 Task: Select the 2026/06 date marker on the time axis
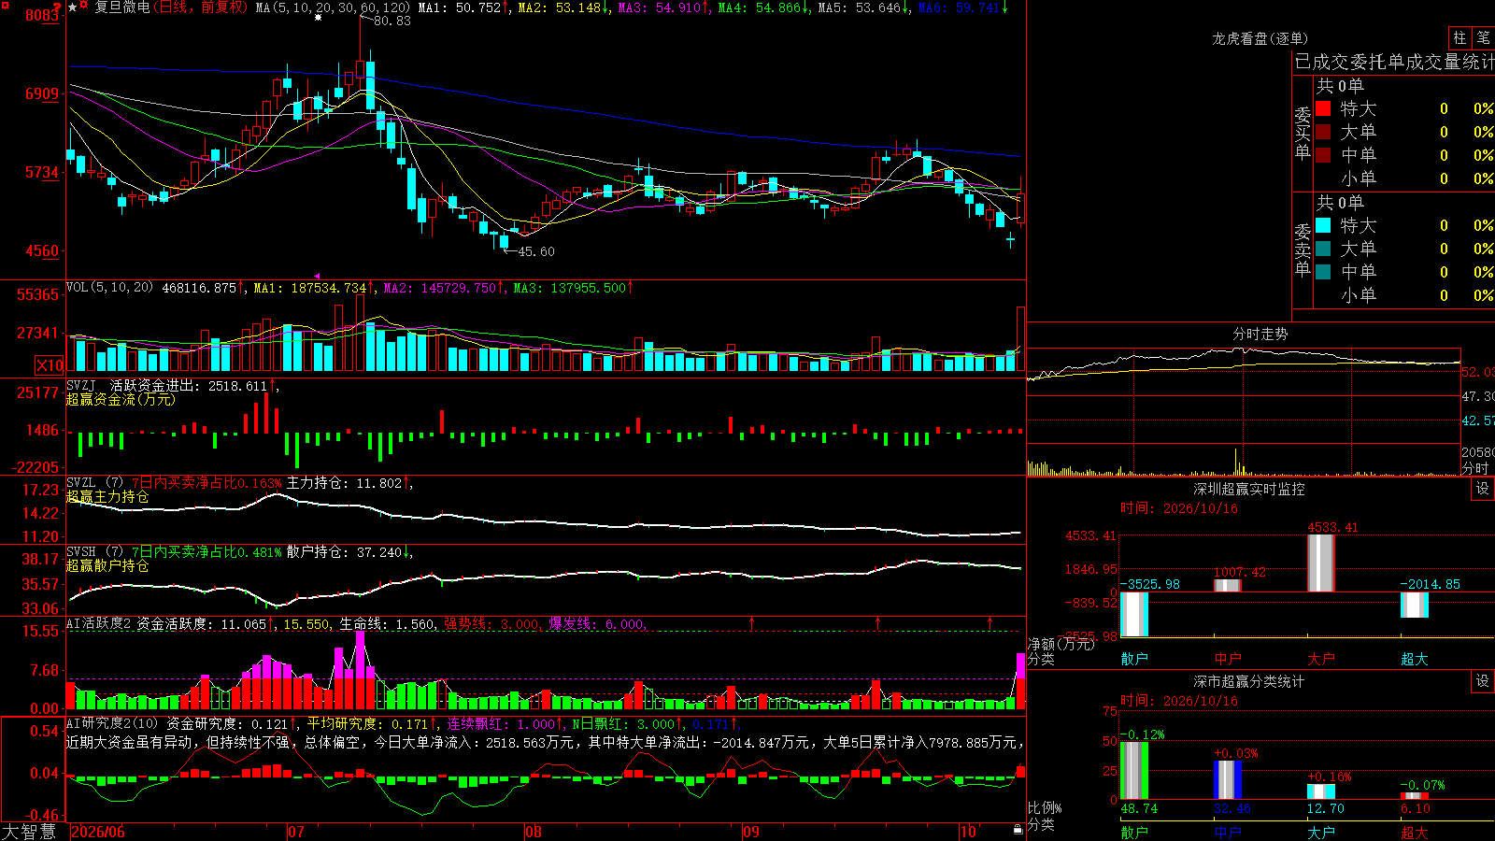(98, 832)
